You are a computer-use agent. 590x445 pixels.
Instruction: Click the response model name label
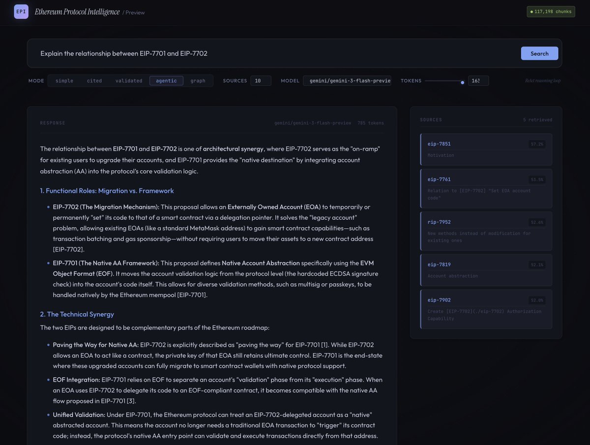click(313, 123)
